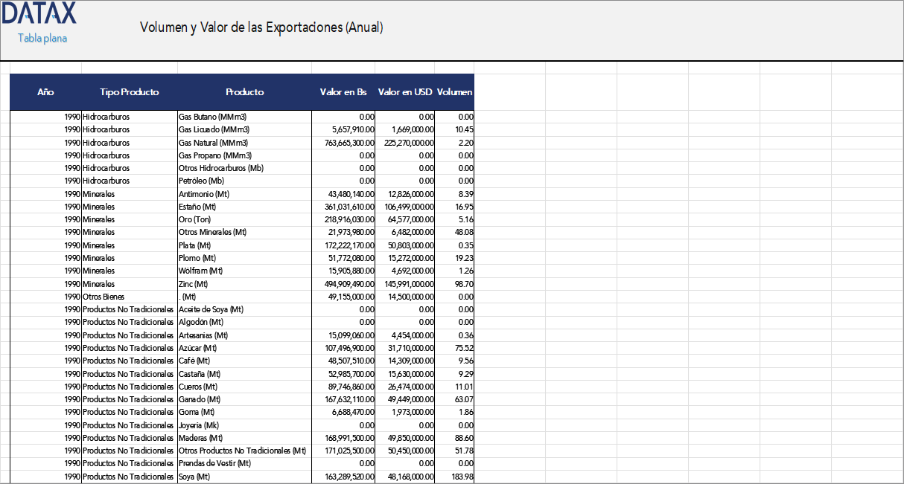
Task: Click the report title 'Volumen y Valor de las Exportaciones (Anual)'
Action: tap(261, 28)
